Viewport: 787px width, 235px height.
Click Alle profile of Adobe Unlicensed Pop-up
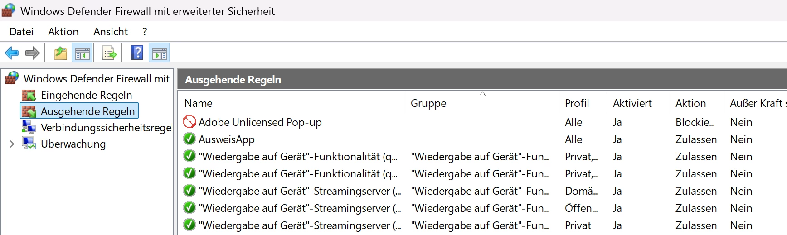tap(573, 122)
